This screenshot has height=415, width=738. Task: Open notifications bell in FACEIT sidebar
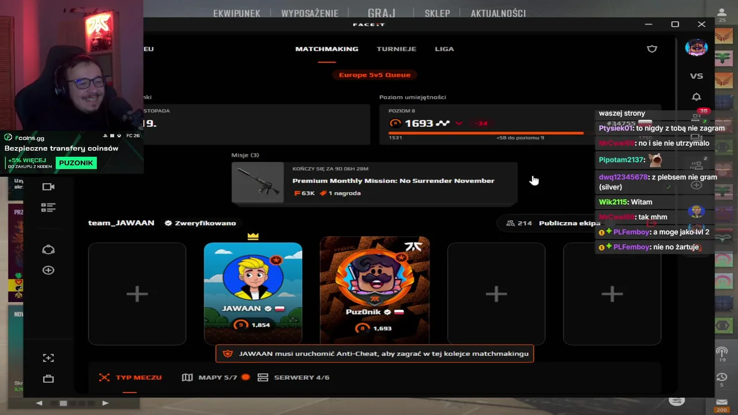(696, 97)
